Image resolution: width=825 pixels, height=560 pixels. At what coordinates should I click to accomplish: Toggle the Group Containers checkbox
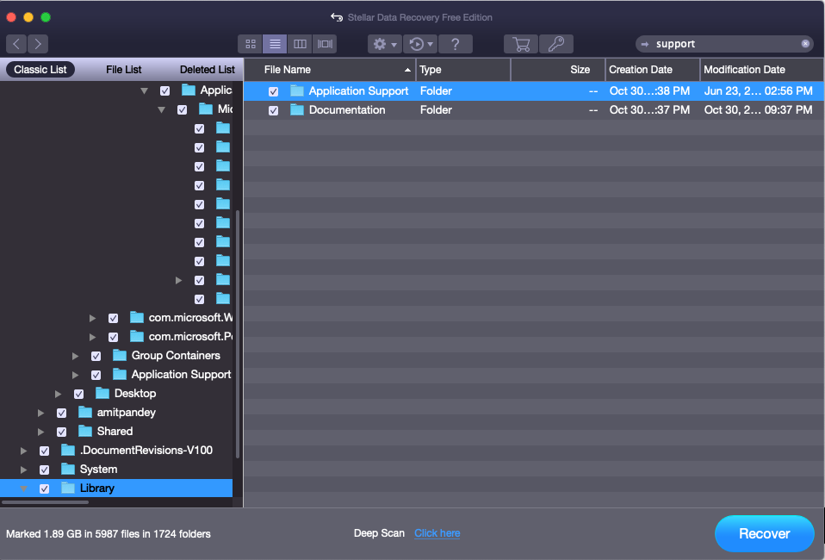96,357
